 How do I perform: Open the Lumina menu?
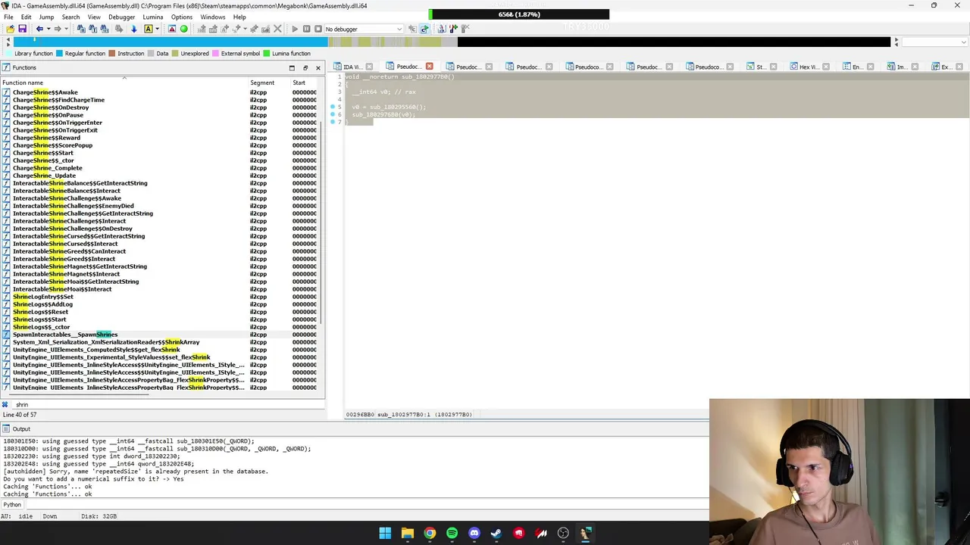(x=152, y=17)
